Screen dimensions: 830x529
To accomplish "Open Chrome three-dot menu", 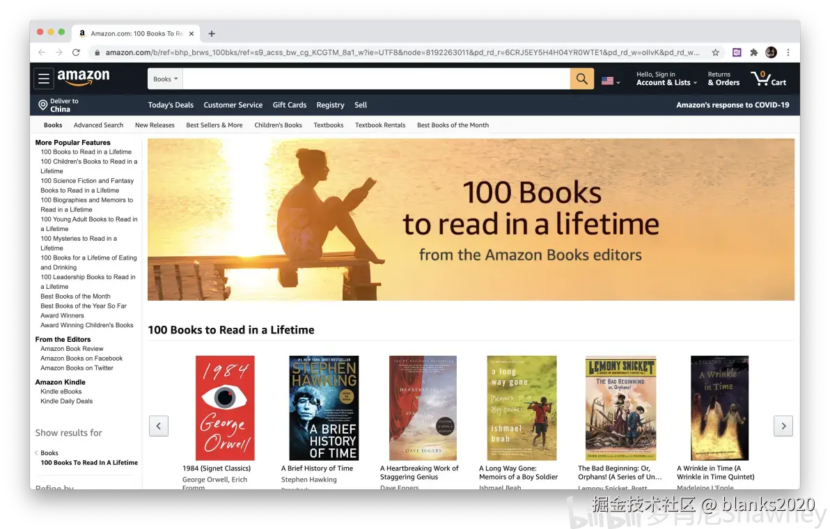I will coord(788,52).
